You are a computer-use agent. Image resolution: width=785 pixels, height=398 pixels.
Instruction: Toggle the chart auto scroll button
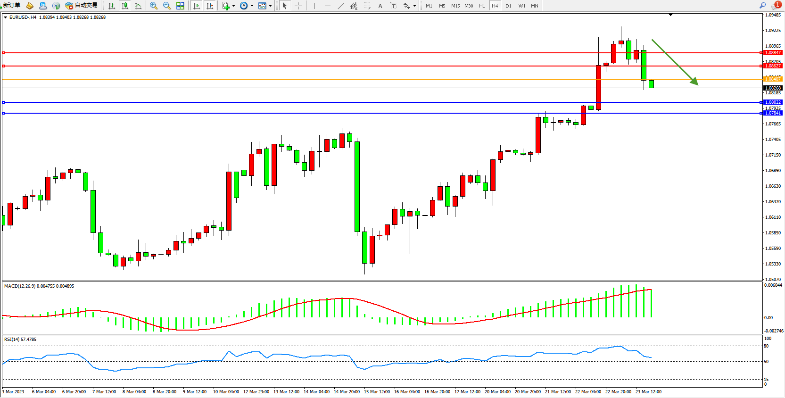point(197,6)
